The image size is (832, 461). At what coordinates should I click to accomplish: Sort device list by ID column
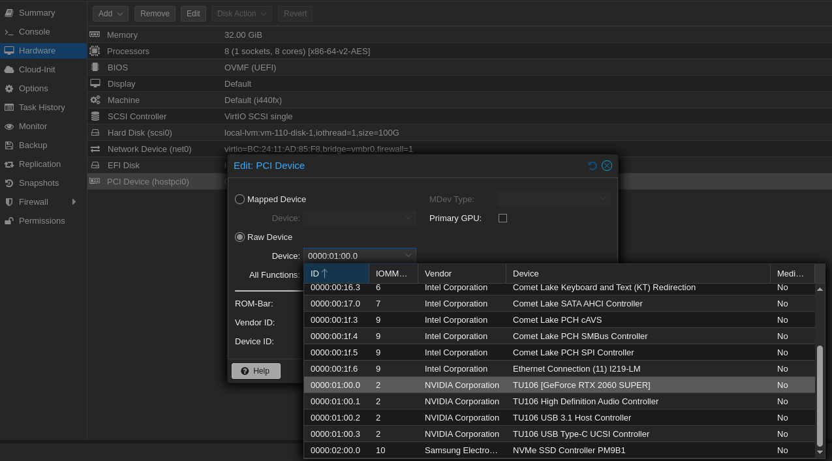click(337, 274)
